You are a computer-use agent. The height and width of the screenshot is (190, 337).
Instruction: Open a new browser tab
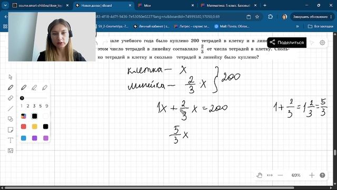pos(265,5)
